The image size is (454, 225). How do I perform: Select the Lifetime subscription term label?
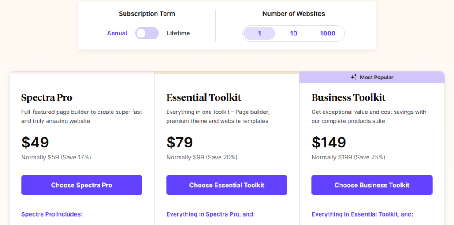[x=178, y=33]
